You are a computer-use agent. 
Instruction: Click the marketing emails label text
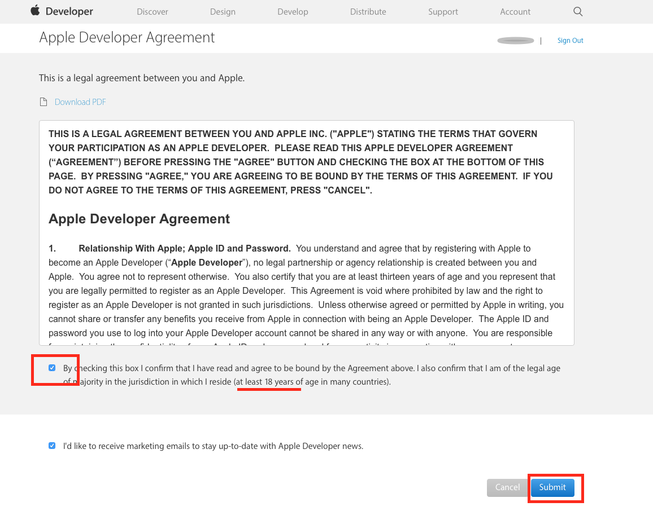213,446
